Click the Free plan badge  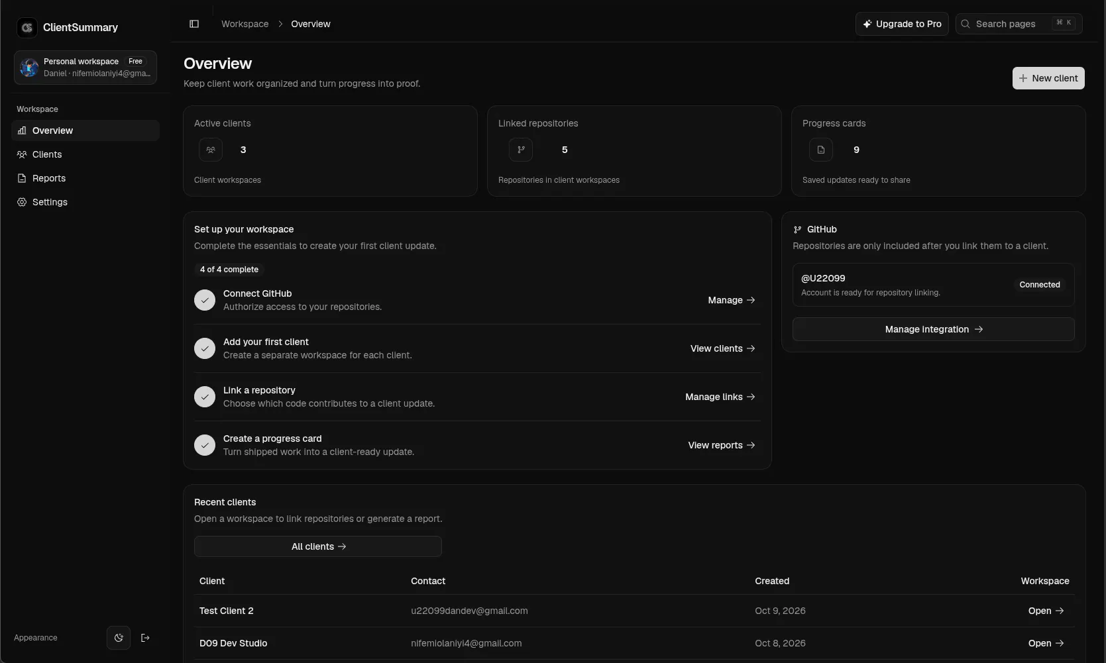135,61
